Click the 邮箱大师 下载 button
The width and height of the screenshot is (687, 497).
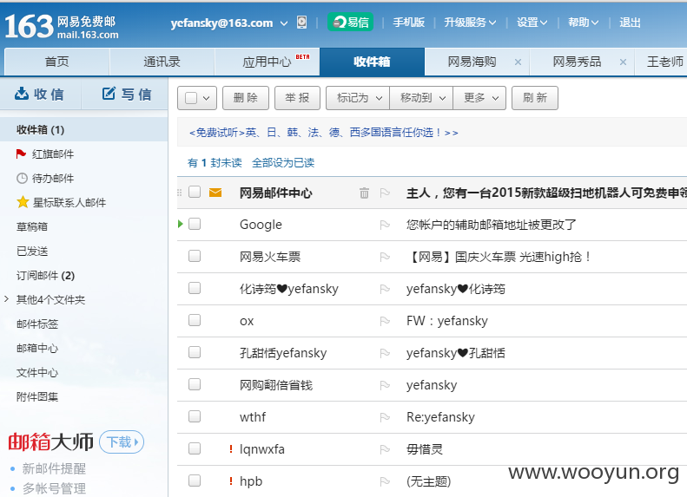(x=122, y=441)
